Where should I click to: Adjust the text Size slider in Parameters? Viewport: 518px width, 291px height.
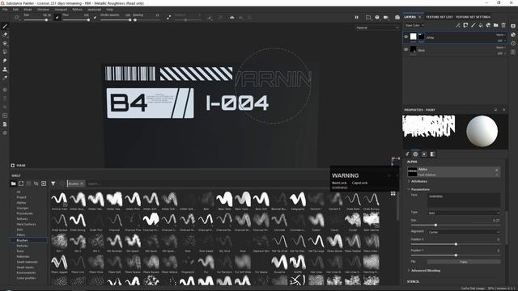(456, 225)
